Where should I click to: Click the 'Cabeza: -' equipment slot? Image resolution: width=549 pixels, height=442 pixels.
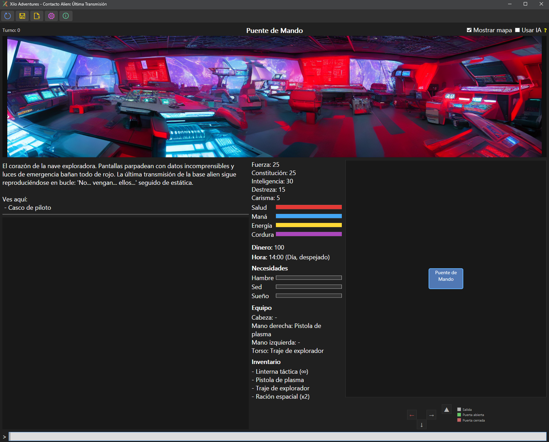[264, 318]
